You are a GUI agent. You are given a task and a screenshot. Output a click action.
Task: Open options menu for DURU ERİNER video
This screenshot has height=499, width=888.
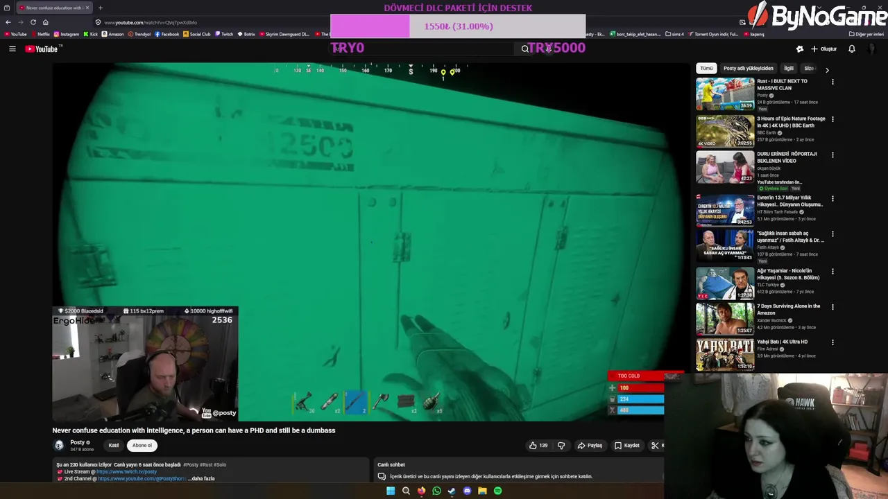tap(832, 155)
